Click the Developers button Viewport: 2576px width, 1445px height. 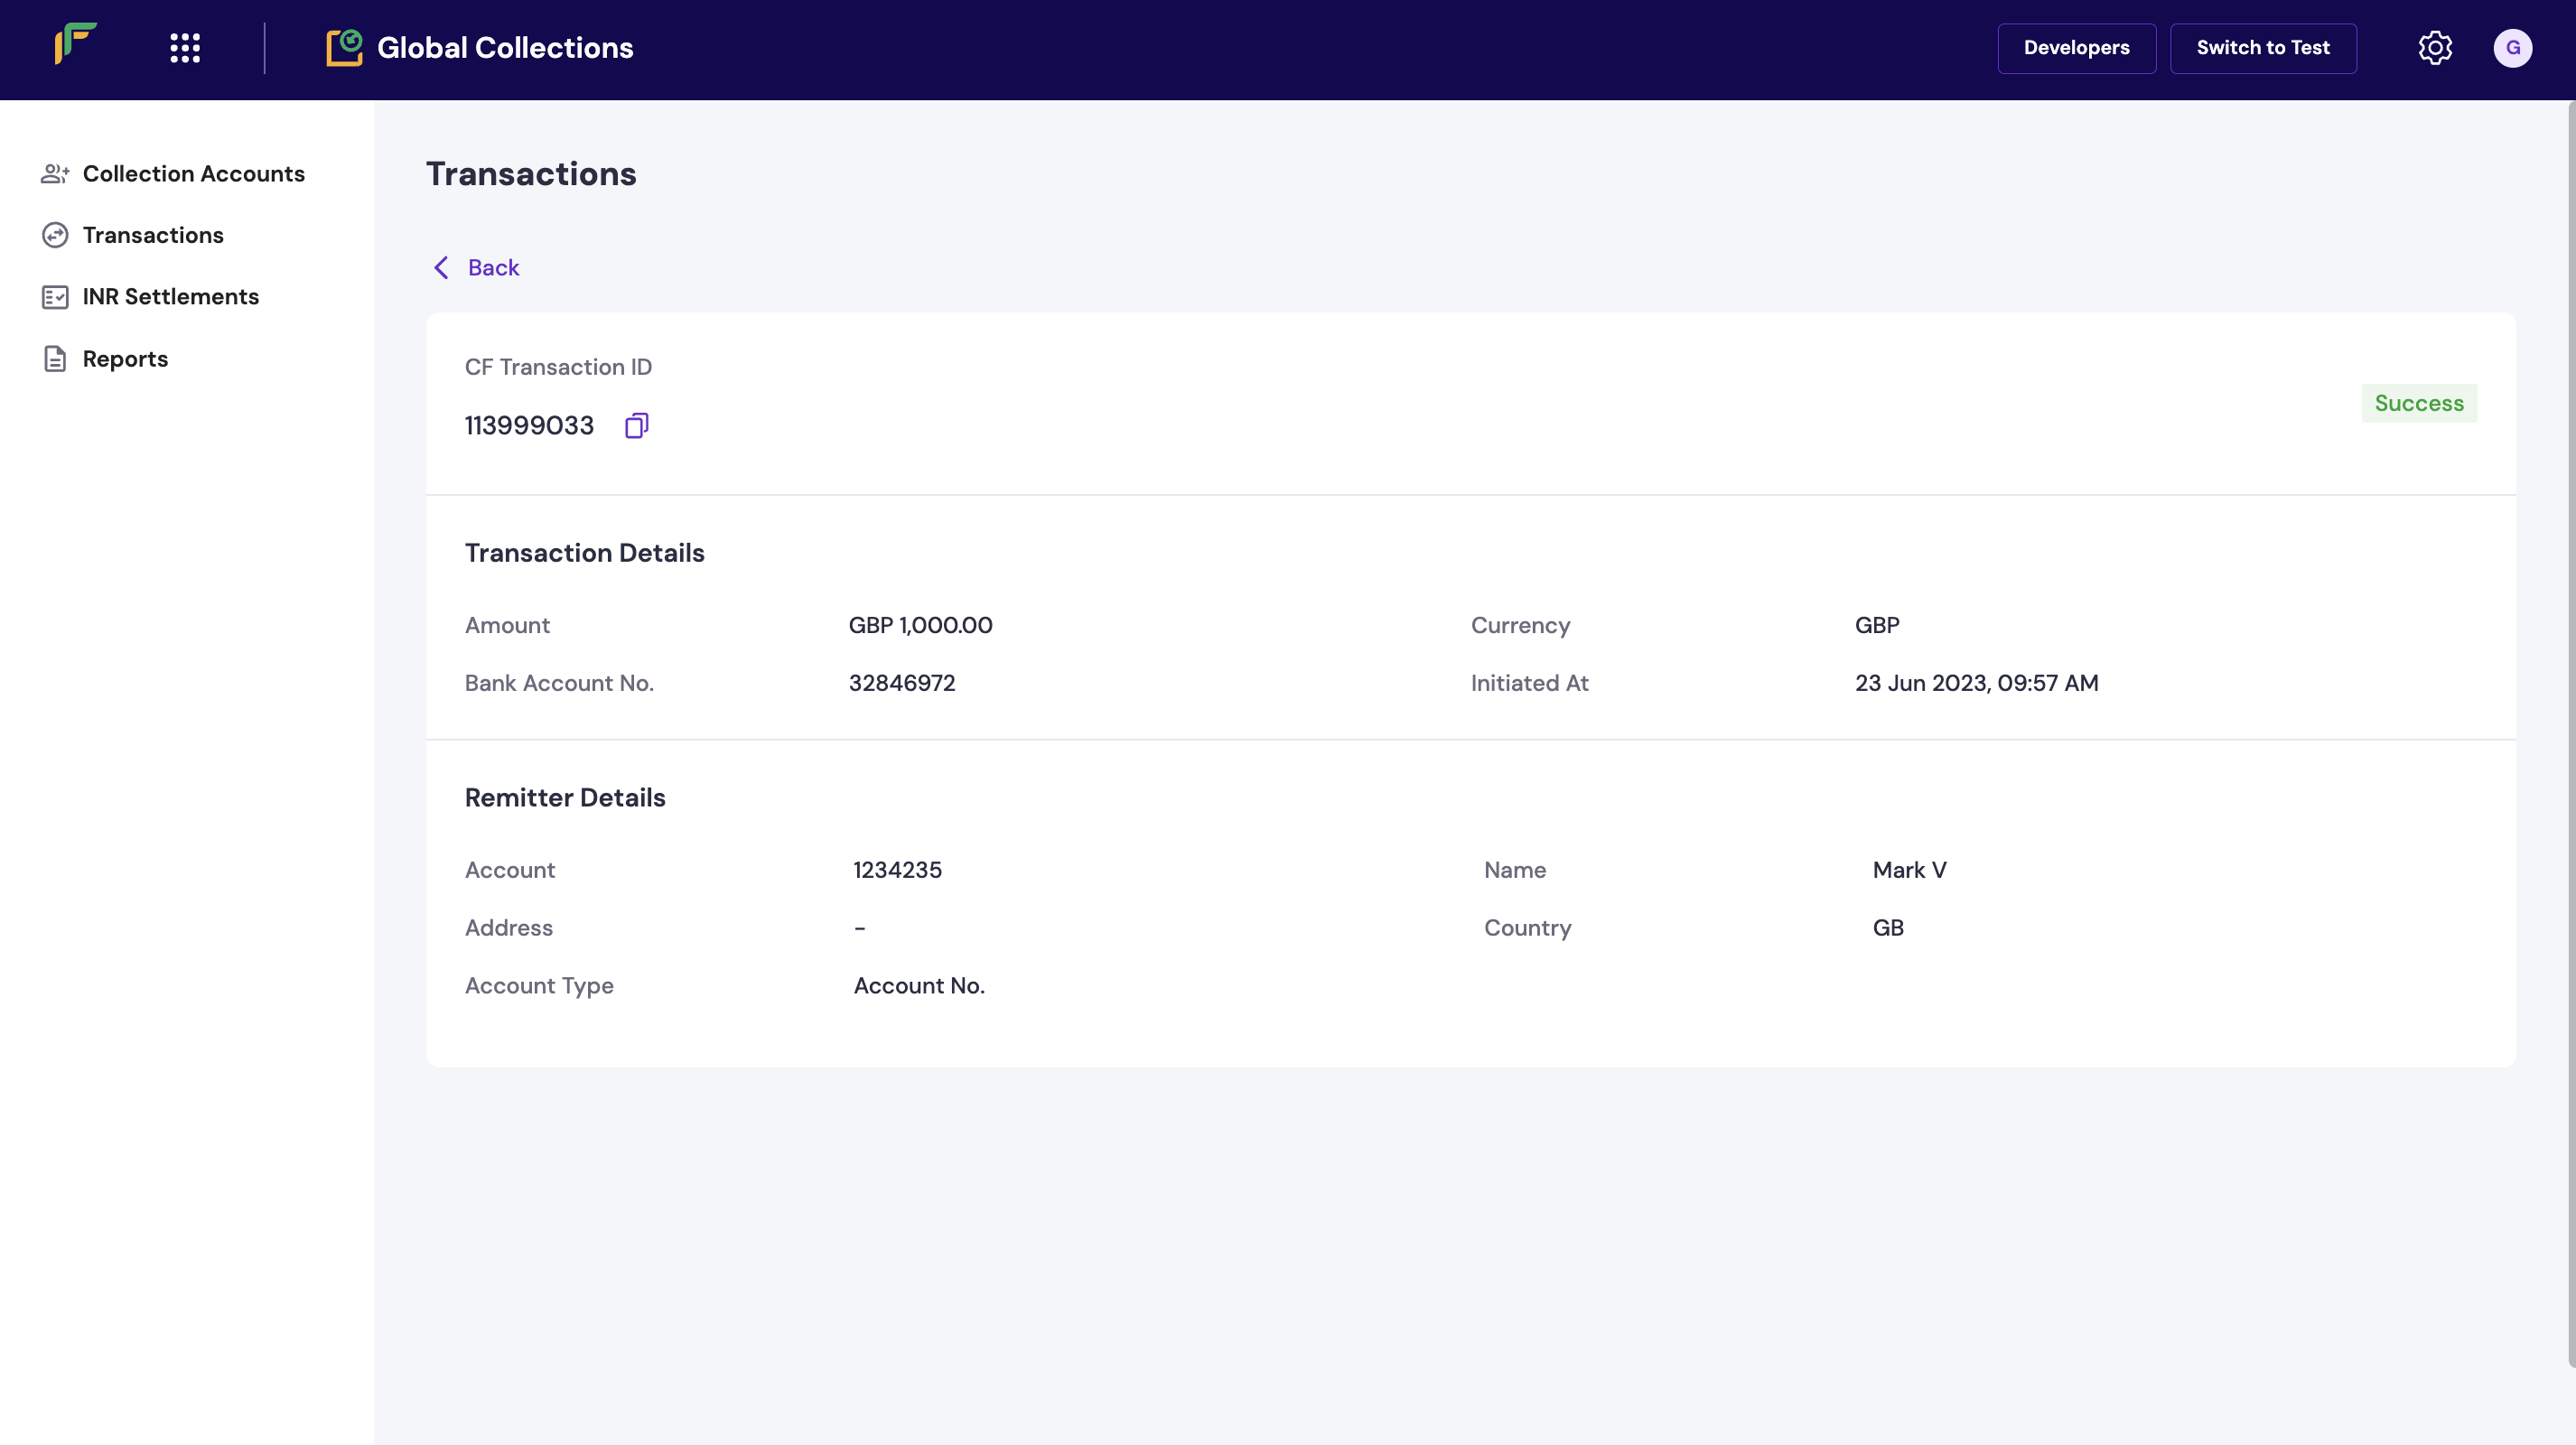coord(2076,48)
